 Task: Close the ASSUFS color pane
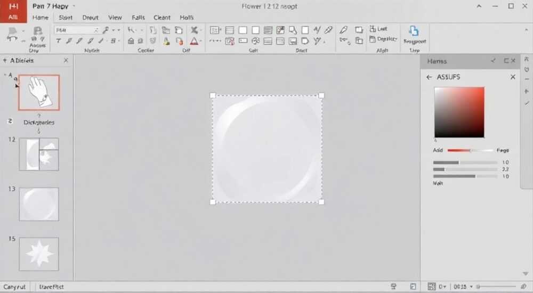(x=513, y=77)
